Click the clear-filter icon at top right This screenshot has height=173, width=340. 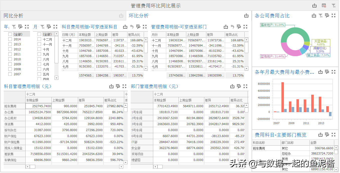[333, 5]
